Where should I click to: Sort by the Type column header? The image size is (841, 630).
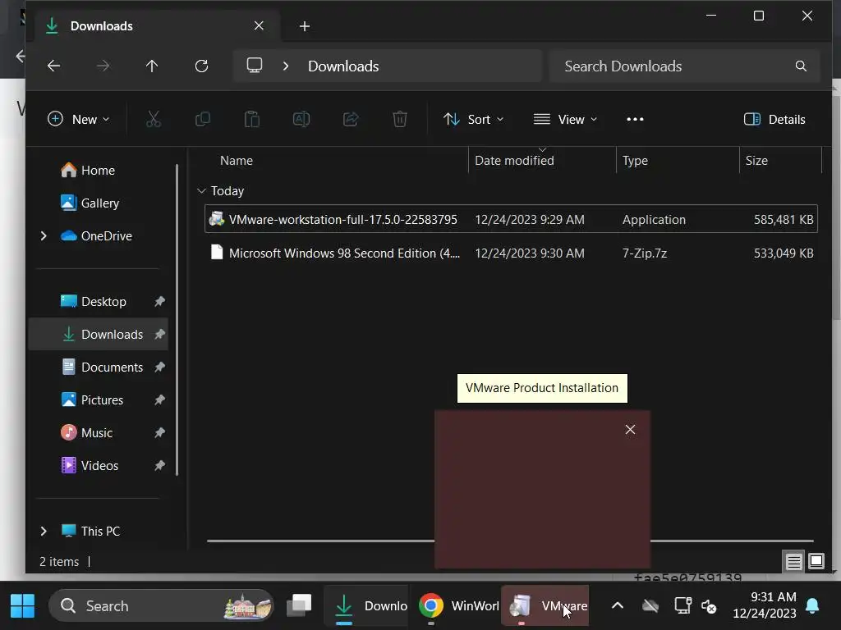[x=635, y=160]
